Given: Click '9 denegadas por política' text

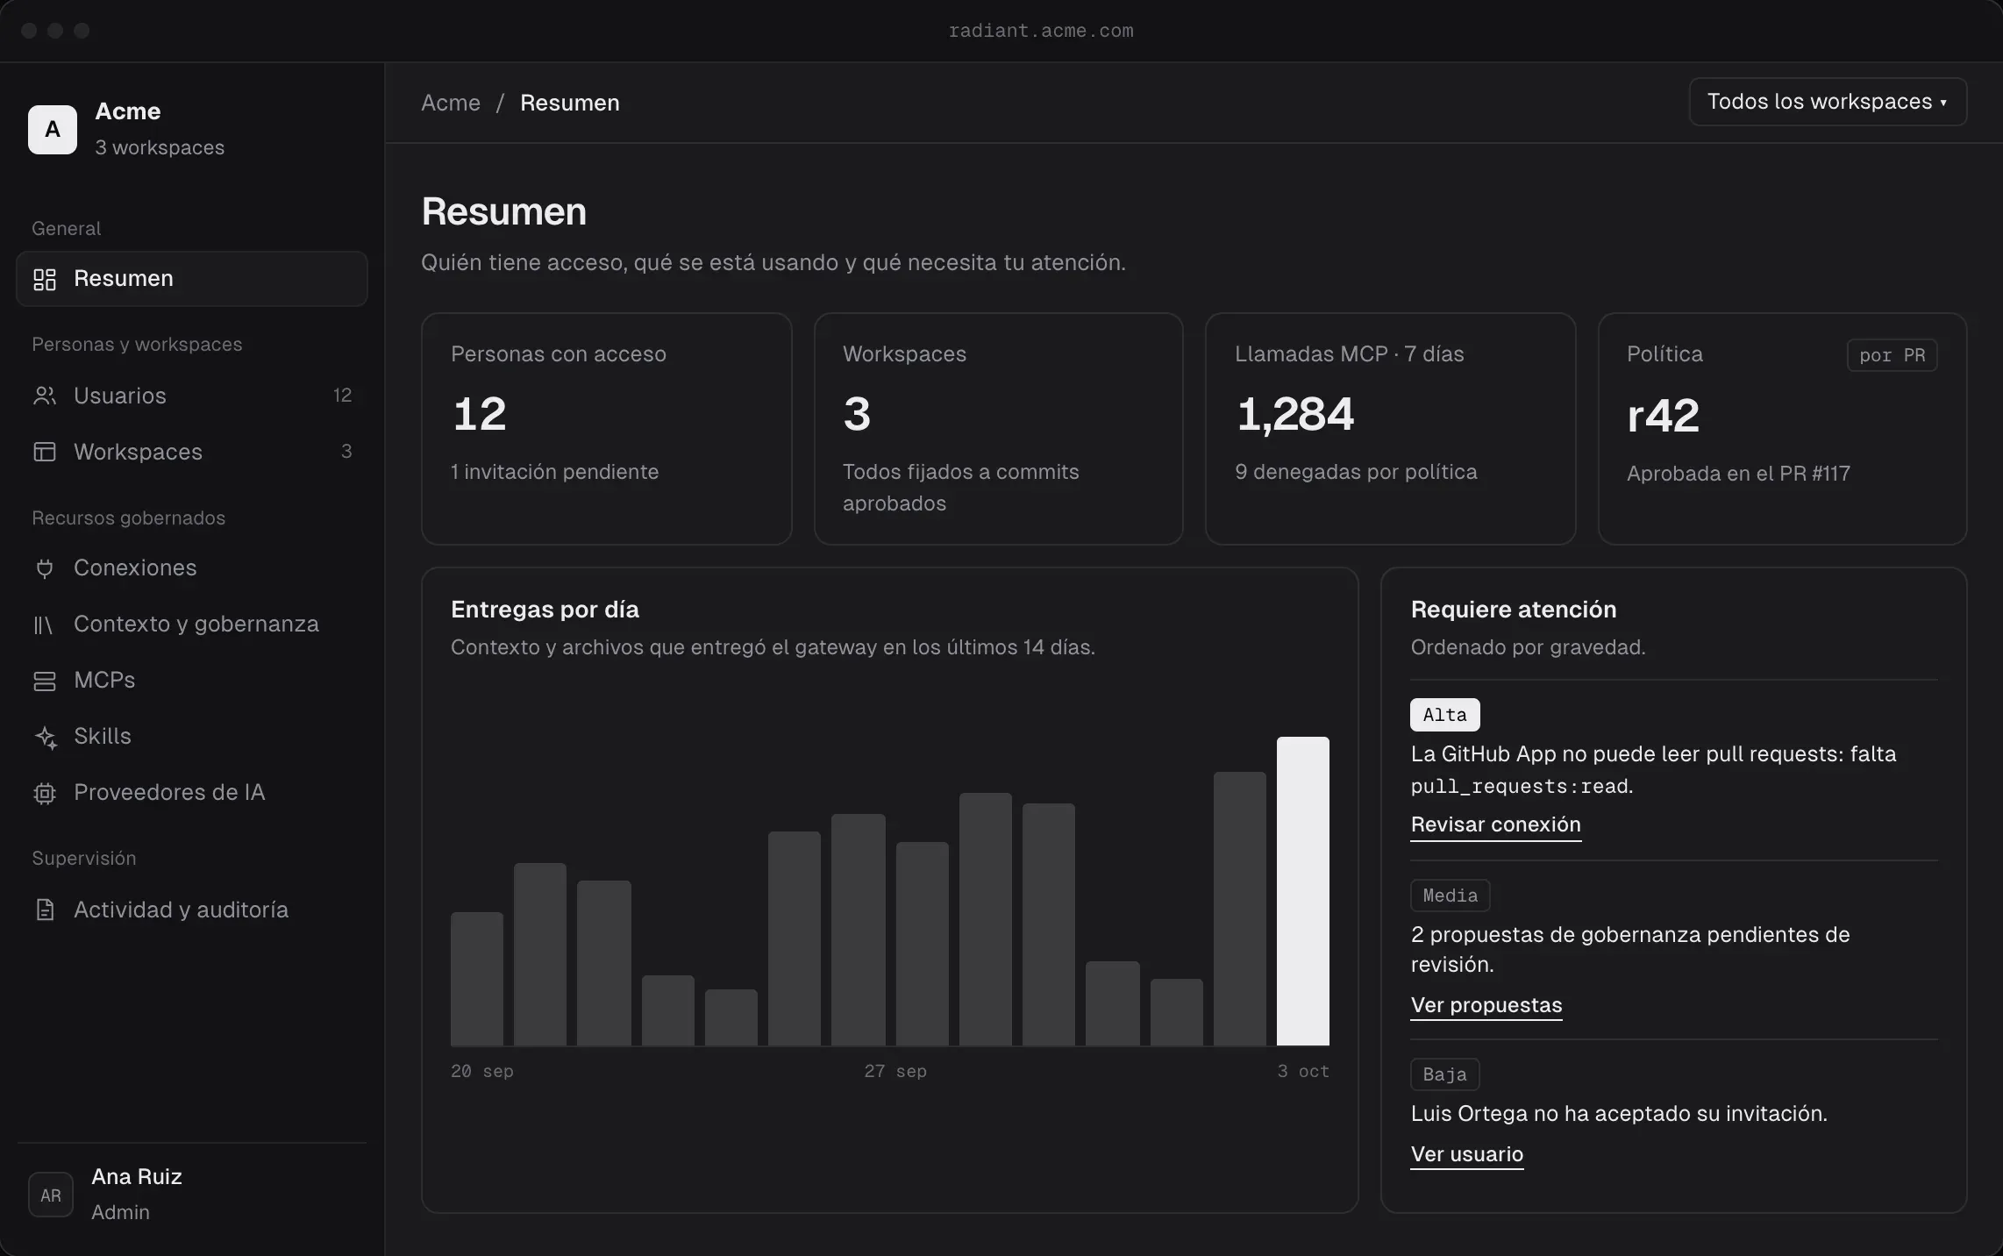Looking at the screenshot, I should point(1356,472).
